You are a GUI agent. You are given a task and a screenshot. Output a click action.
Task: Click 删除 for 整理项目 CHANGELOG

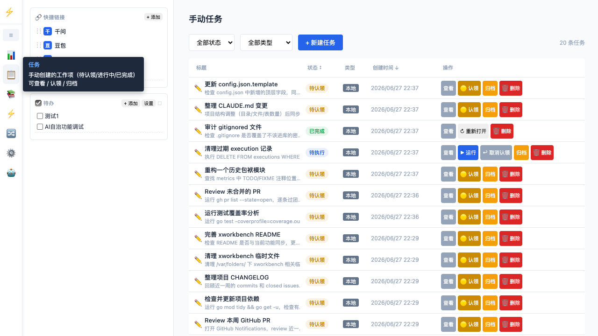(511, 281)
